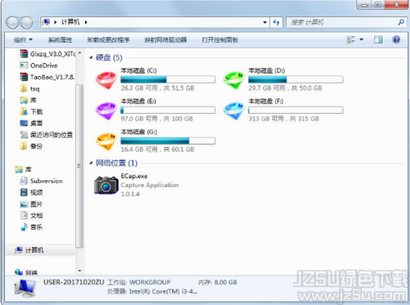
Task: Click the search magnifier icon
Action: pos(401,22)
